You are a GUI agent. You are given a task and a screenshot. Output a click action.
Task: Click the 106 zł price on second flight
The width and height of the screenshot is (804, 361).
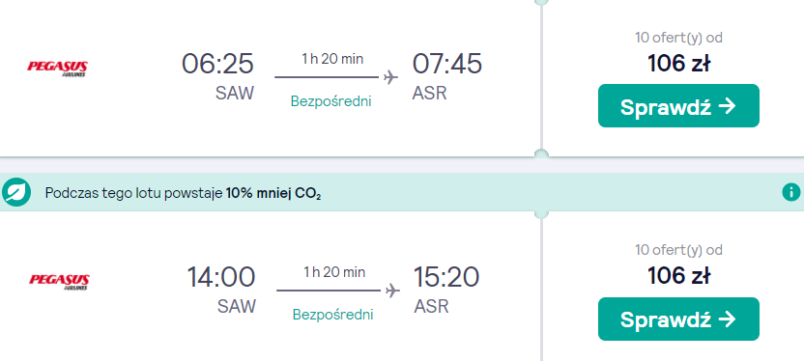tap(678, 276)
